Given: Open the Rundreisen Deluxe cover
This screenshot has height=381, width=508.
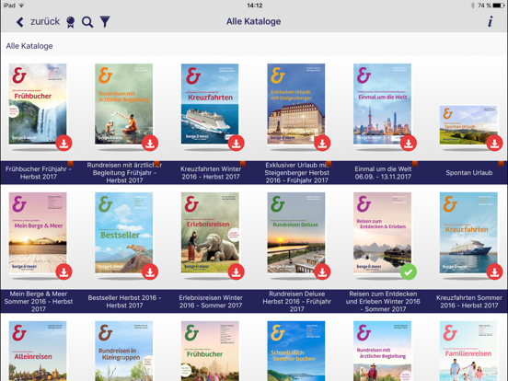Looking at the screenshot, I should (296, 233).
